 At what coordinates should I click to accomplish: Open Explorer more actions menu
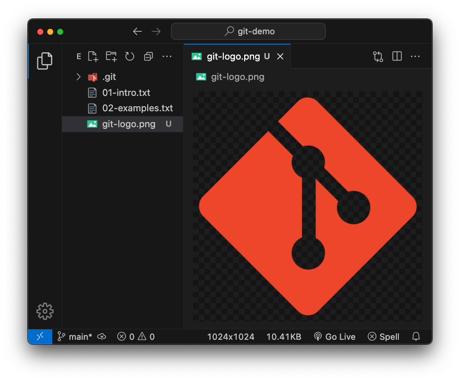pos(167,56)
